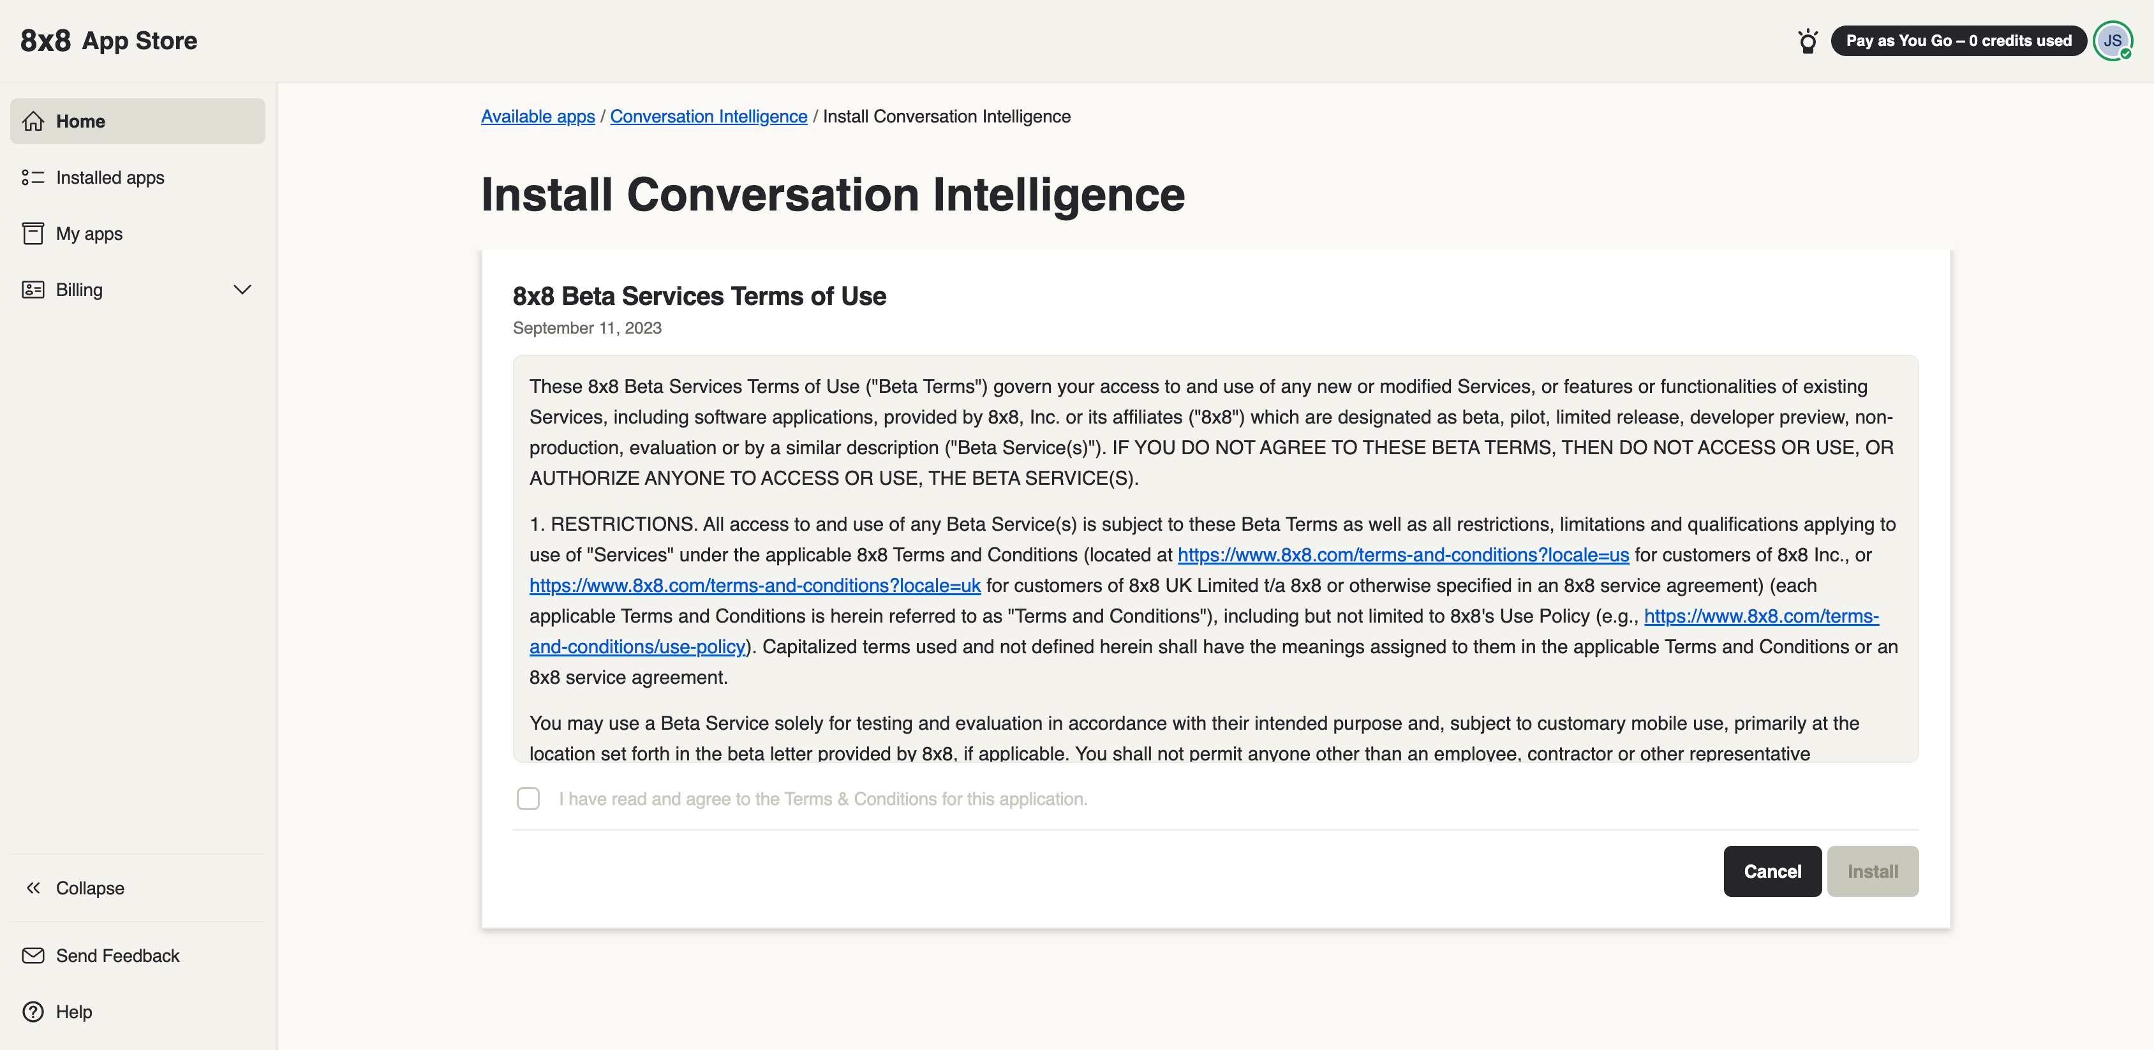The width and height of the screenshot is (2154, 1050).
Task: Expand the Billing menu chevron
Action: (242, 289)
